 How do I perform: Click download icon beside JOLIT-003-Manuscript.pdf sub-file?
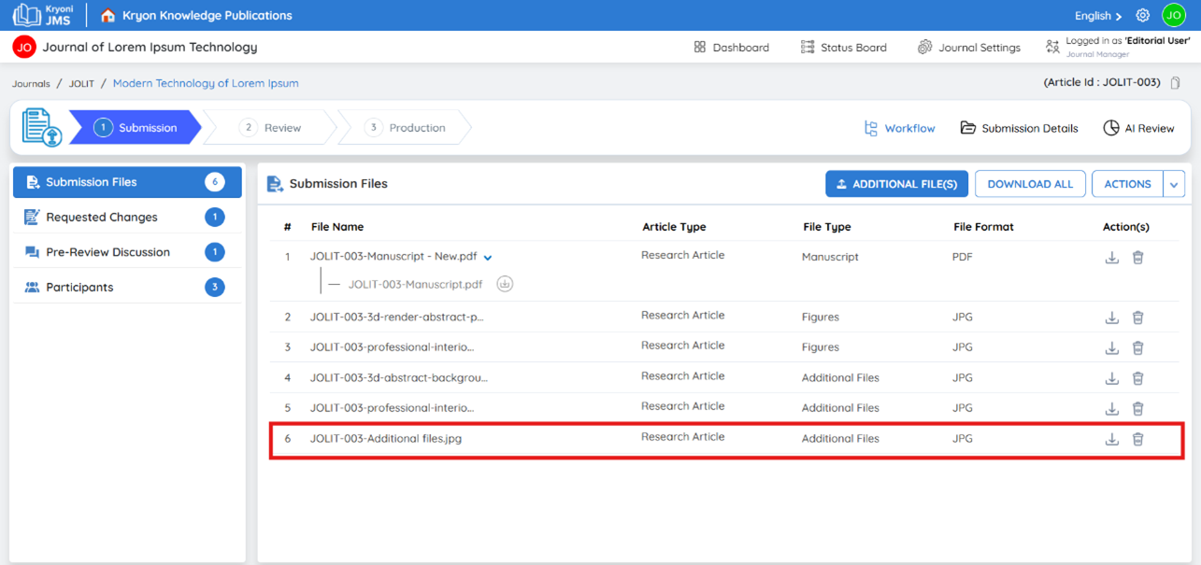pos(505,284)
